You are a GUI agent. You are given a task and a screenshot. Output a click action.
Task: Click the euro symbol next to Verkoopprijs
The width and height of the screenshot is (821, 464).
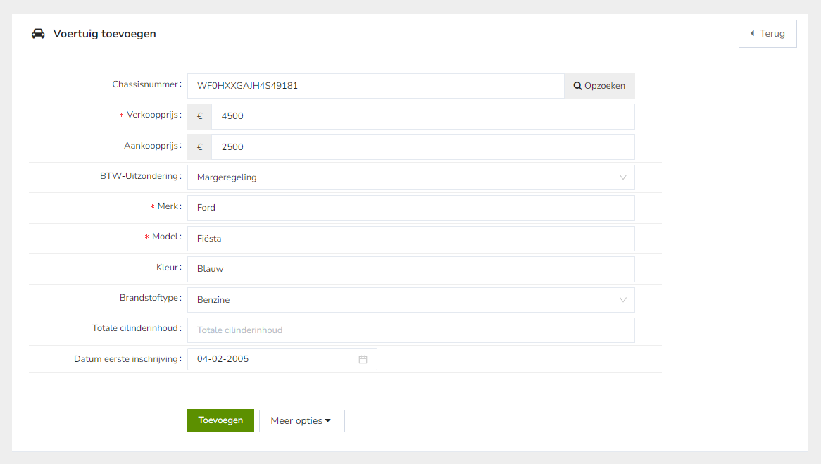click(200, 116)
